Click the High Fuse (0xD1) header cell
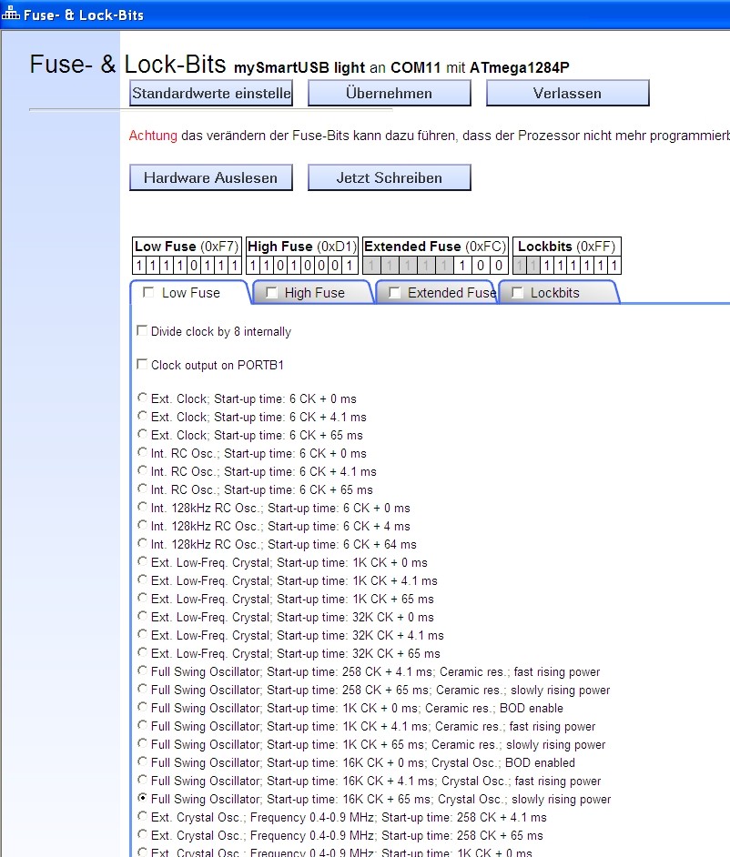730x857 pixels. (x=302, y=247)
